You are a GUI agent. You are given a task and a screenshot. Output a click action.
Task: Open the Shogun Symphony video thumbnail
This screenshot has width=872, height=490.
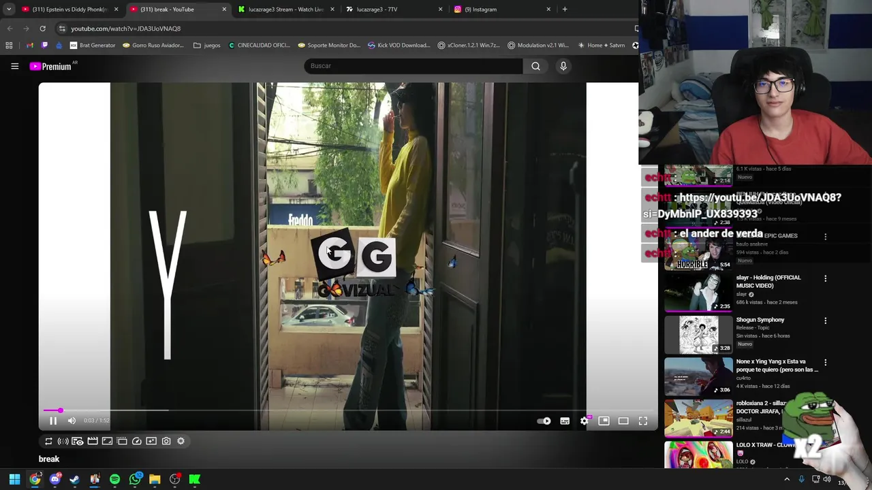click(x=698, y=334)
